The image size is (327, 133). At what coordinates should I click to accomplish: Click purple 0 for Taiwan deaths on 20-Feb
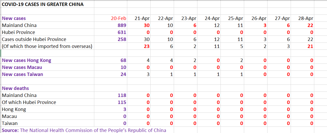click(x=125, y=123)
